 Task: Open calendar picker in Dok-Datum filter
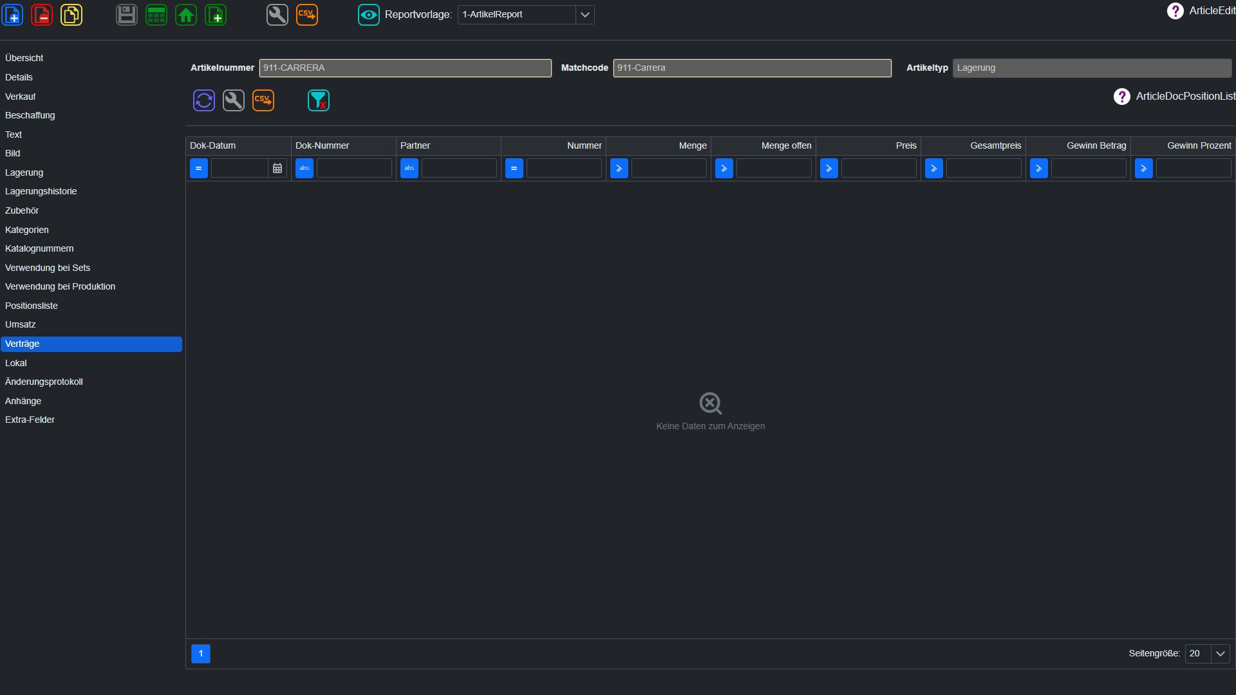[277, 168]
